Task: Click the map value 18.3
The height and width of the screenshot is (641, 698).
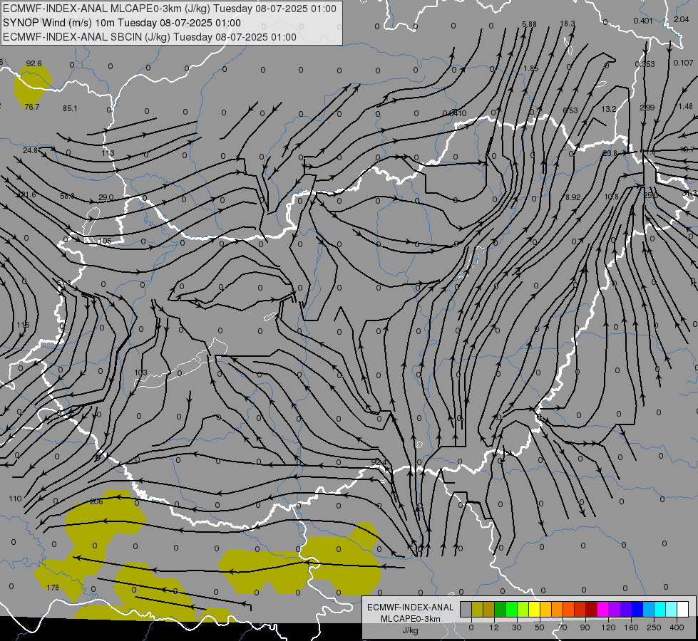Action: pyautogui.click(x=568, y=24)
